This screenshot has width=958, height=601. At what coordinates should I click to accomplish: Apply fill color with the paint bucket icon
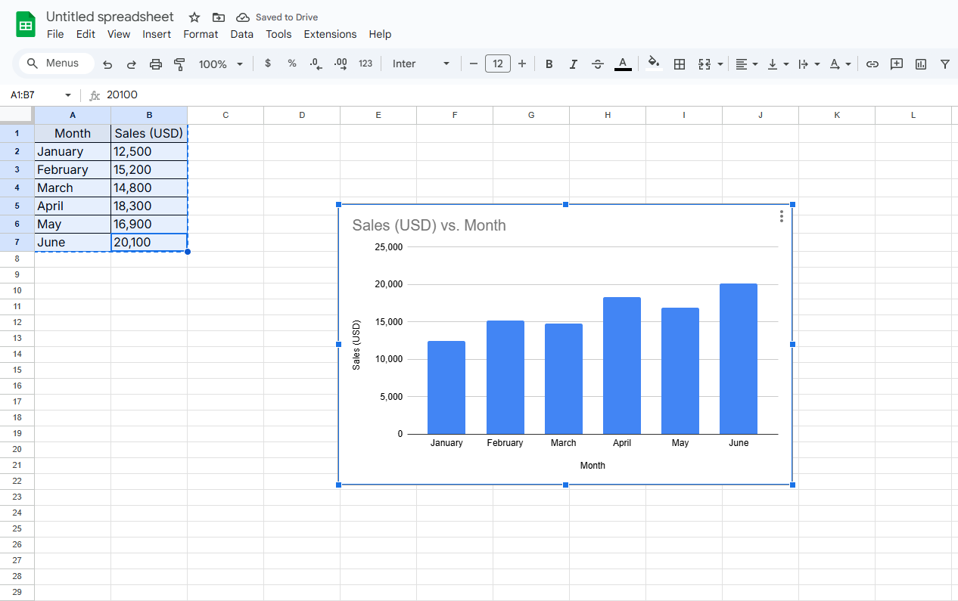pyautogui.click(x=654, y=64)
